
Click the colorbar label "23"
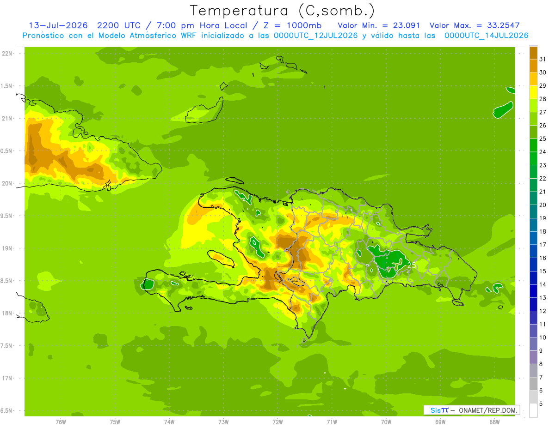click(x=543, y=165)
